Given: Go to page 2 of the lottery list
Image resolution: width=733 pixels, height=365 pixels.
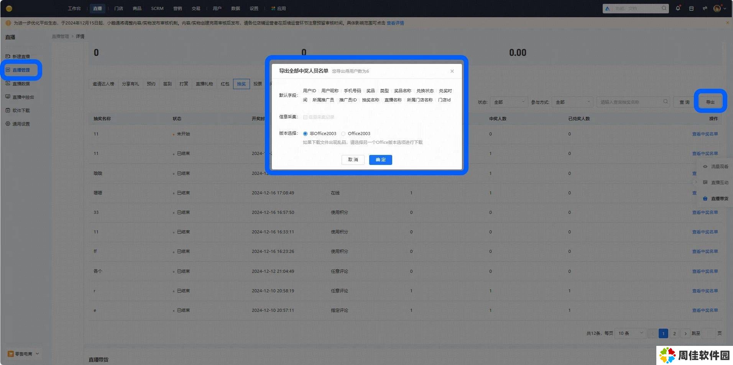Looking at the screenshot, I should pyautogui.click(x=674, y=333).
